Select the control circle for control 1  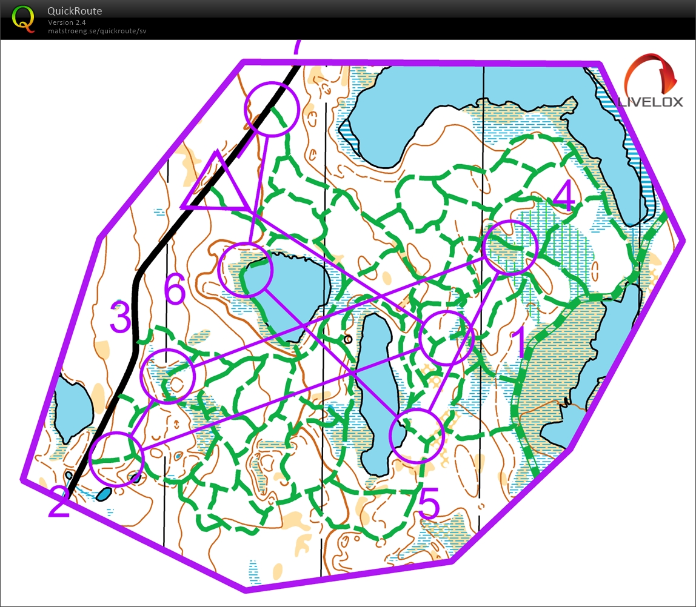coord(446,338)
